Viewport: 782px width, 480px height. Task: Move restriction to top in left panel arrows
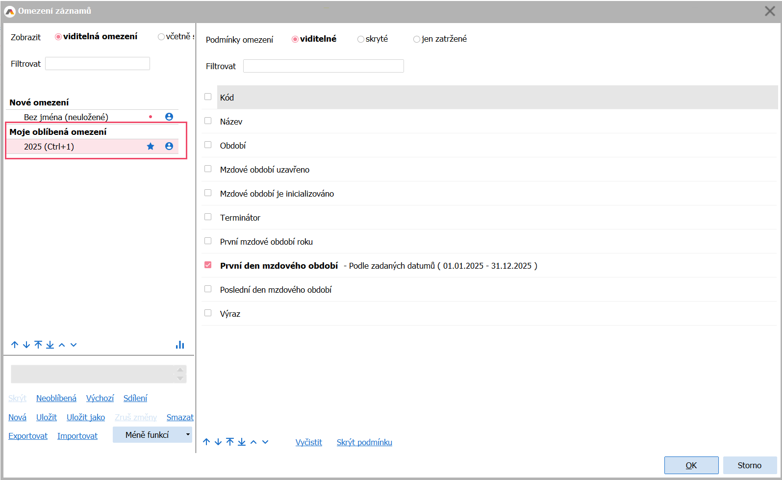(x=38, y=345)
